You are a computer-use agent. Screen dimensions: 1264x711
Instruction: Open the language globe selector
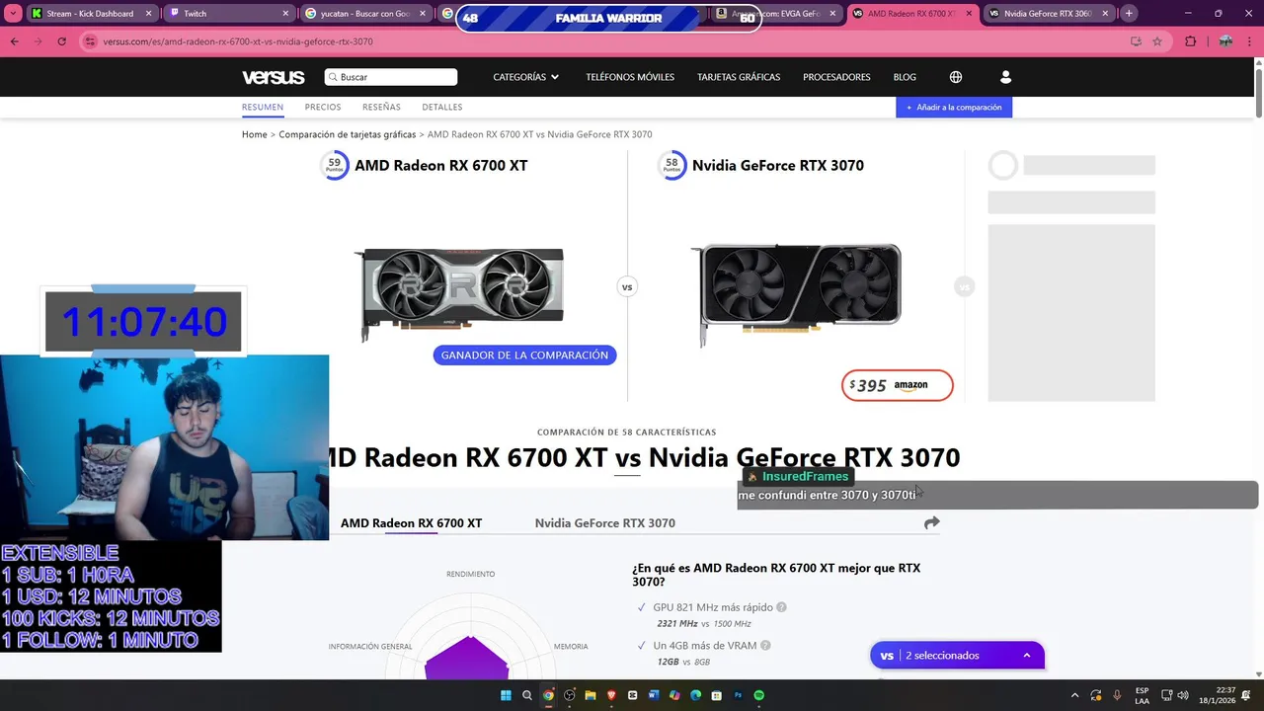tap(956, 77)
